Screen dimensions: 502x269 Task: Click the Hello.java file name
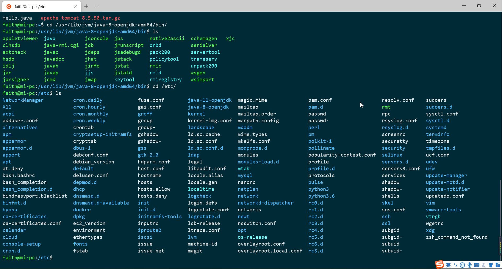[17, 18]
